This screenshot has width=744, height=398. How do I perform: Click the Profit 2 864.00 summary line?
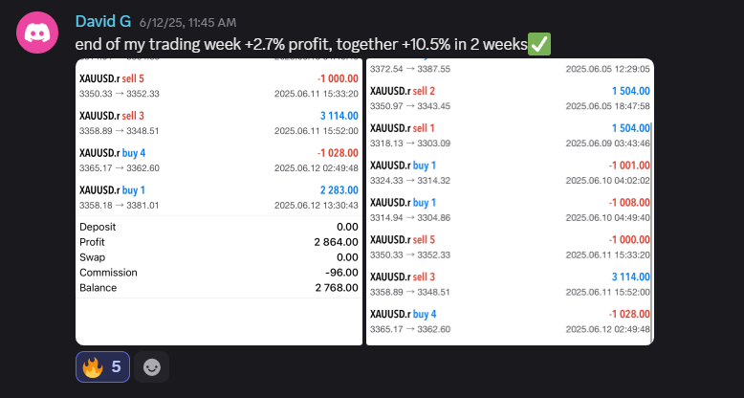pyautogui.click(x=219, y=242)
